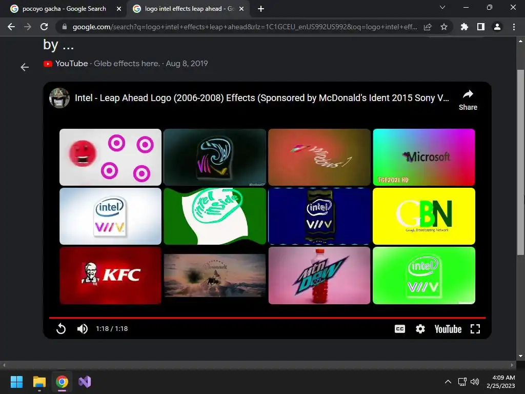Mute the video with the speaker icon
The image size is (525, 394).
coord(83,329)
